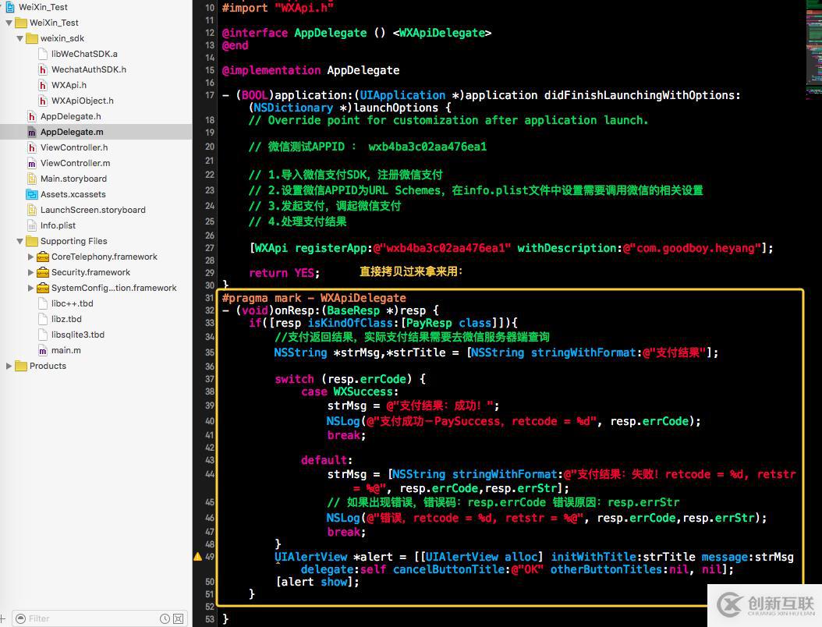Open ViewController.m file

click(x=75, y=163)
